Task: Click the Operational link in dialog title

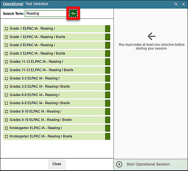Action: 13,4
